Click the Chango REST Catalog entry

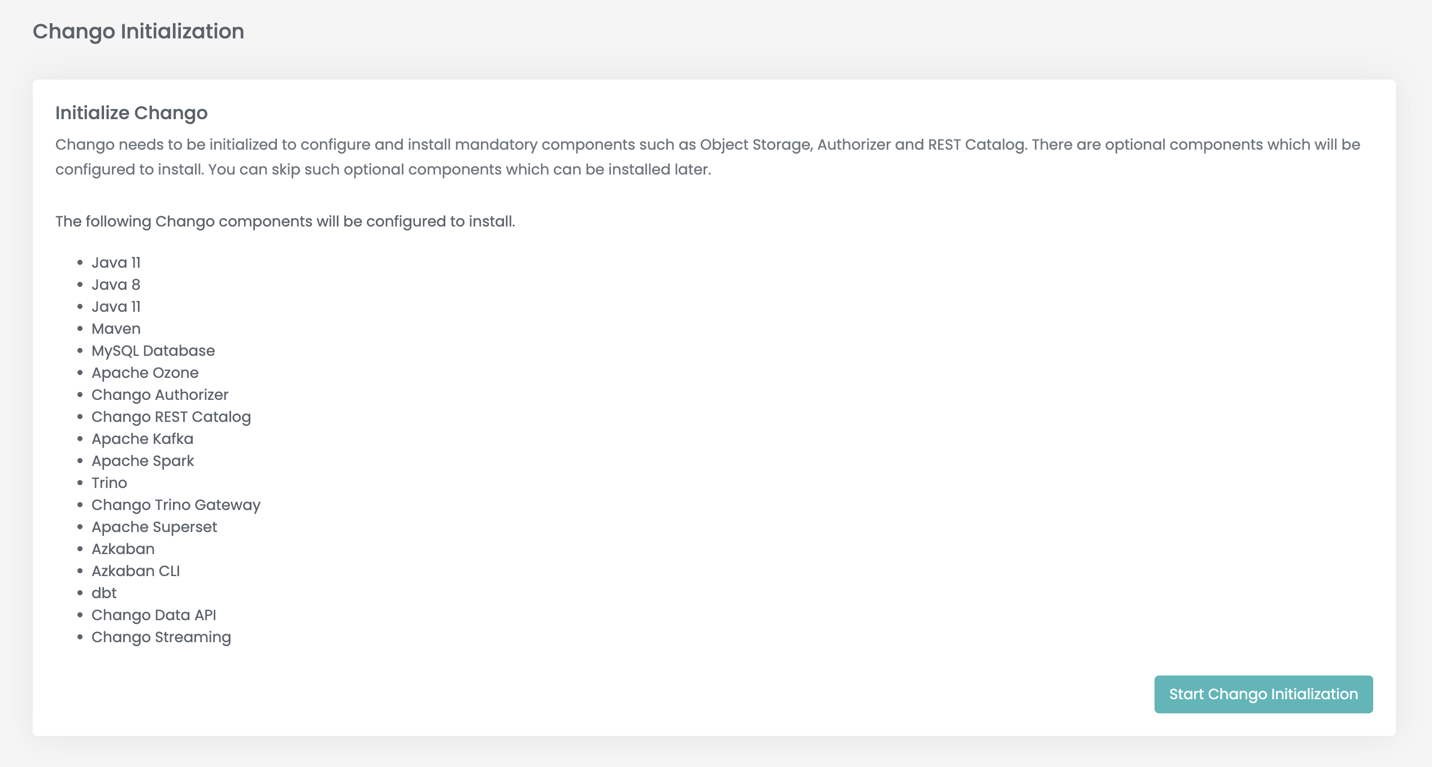(x=171, y=417)
